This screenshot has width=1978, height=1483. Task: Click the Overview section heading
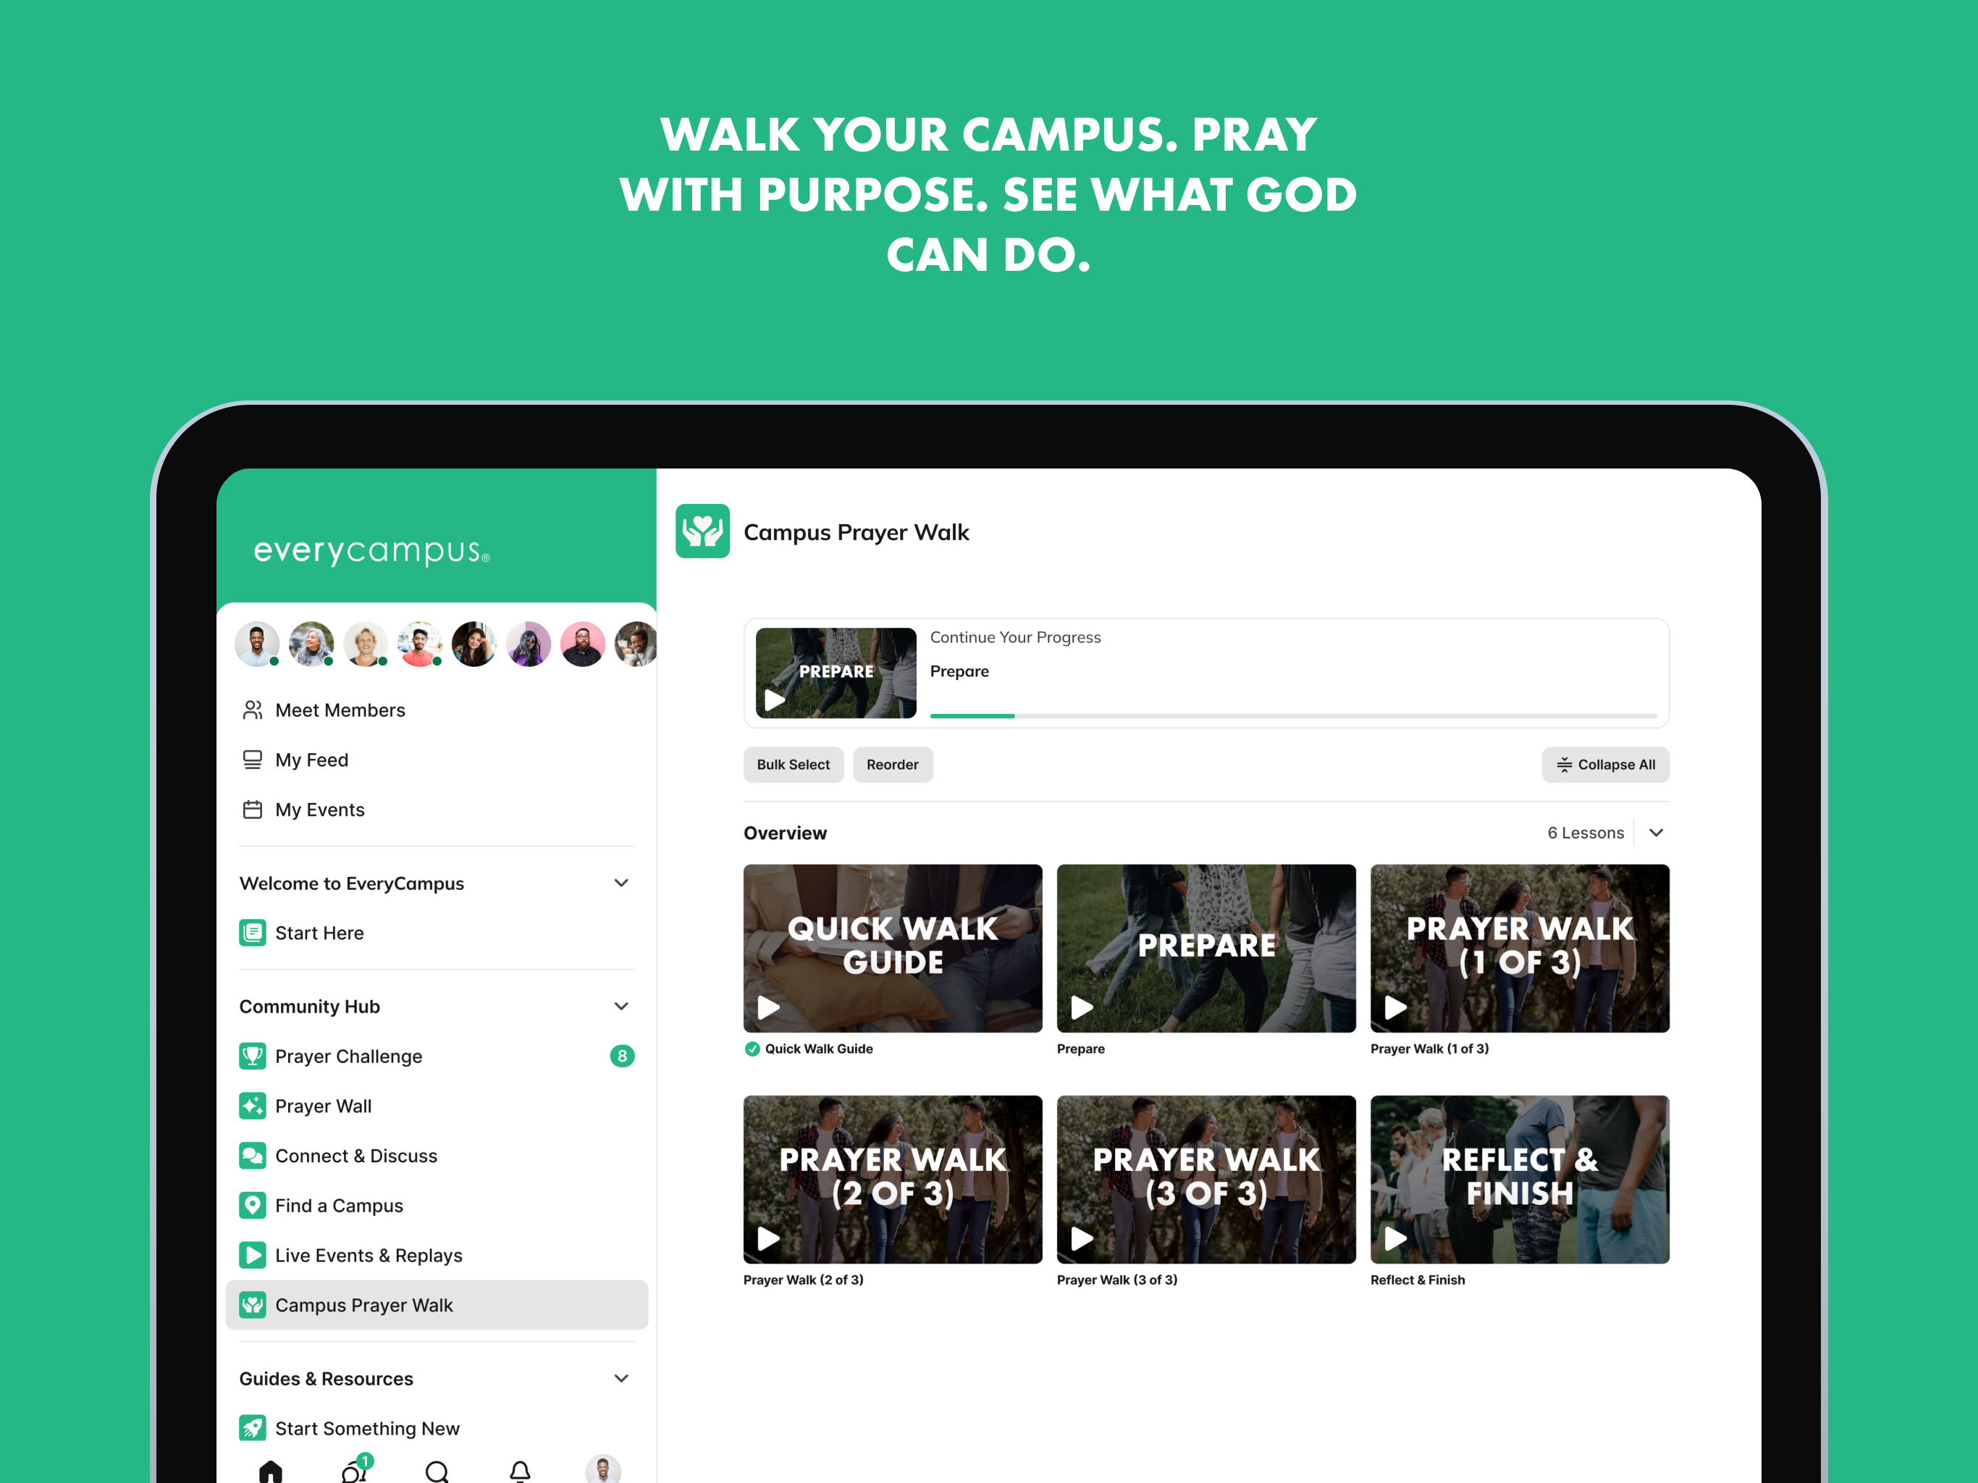pos(785,833)
